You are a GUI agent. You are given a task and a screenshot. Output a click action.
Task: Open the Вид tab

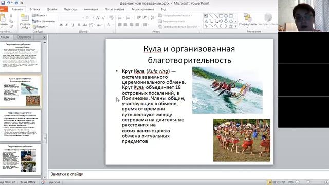coord(163,9)
